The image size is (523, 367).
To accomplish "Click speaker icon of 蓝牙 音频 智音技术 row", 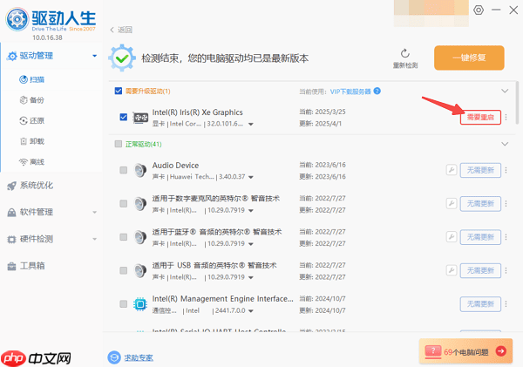I will coord(140,237).
